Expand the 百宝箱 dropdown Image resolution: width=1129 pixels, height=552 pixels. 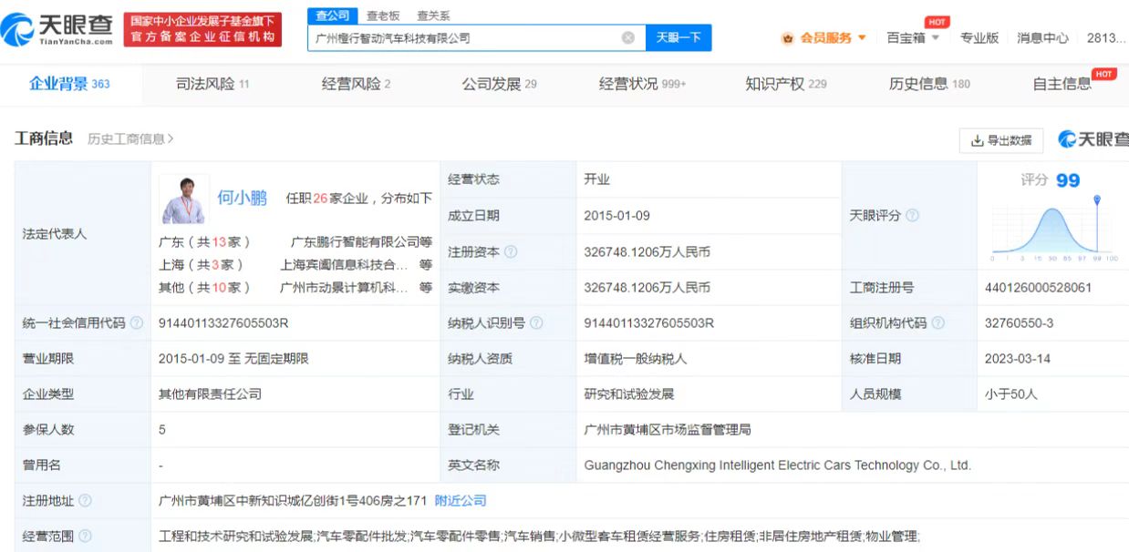(x=935, y=38)
